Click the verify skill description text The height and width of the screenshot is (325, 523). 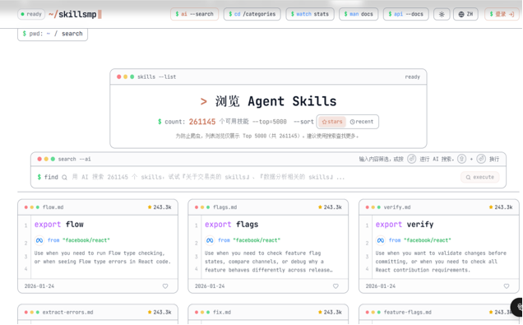point(441,262)
